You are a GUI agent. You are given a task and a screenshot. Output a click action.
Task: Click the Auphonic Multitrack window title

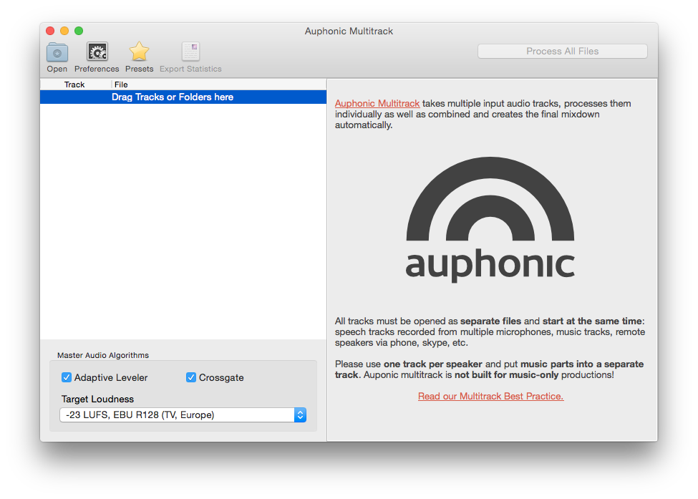pyautogui.click(x=349, y=31)
